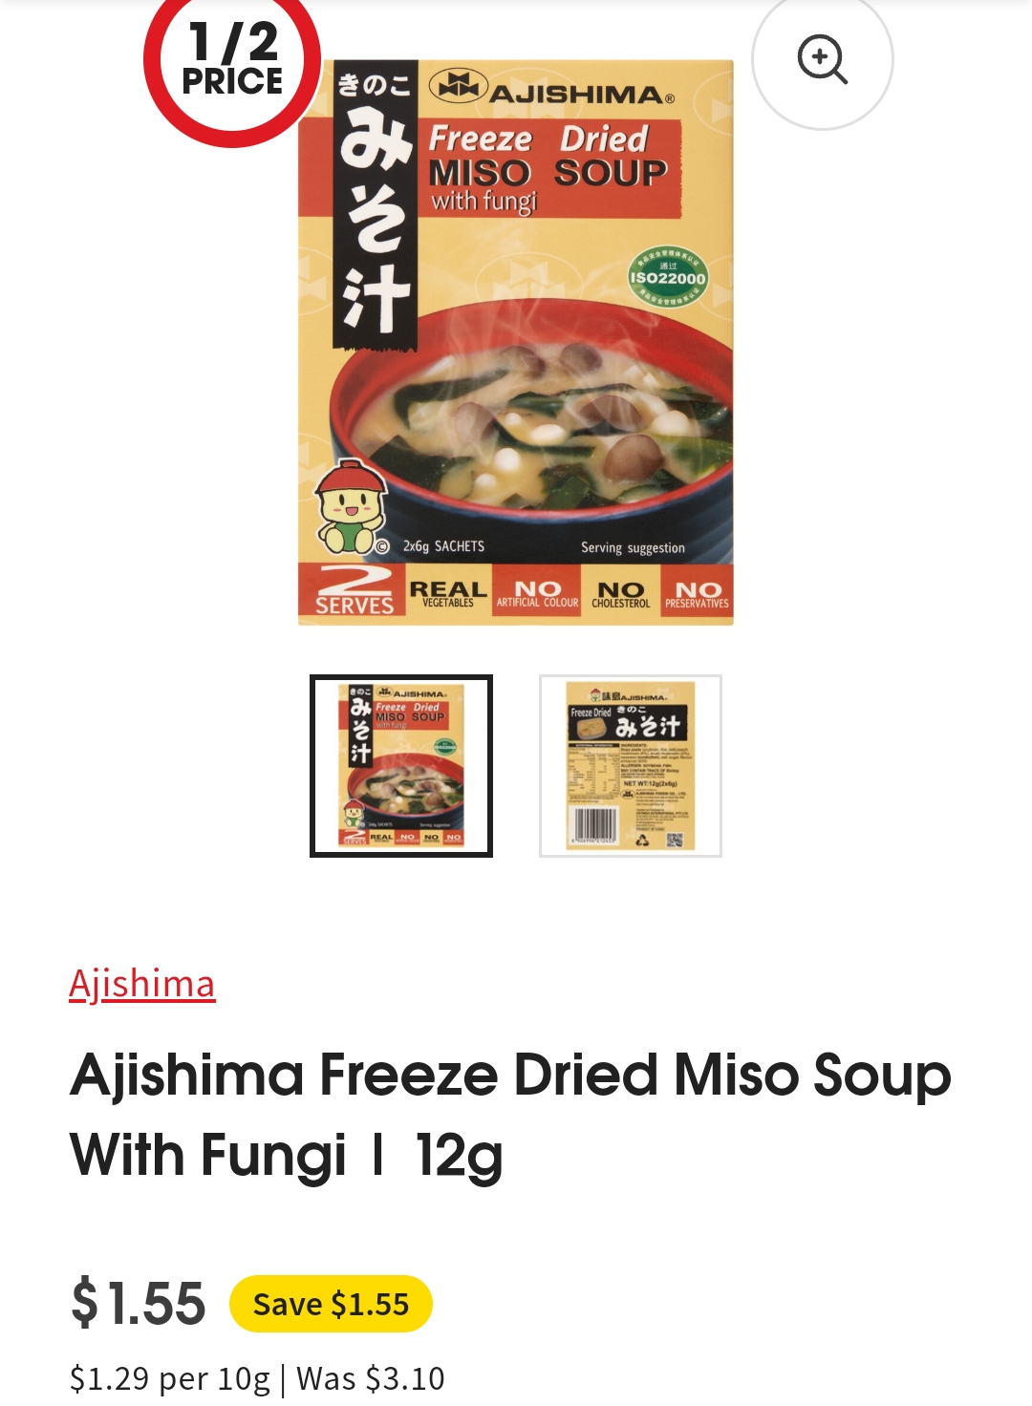Open the magnifier zoom icon
Viewport: 1032px width, 1406px height.
point(823,59)
